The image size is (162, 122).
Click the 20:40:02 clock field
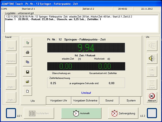coord(123,9)
